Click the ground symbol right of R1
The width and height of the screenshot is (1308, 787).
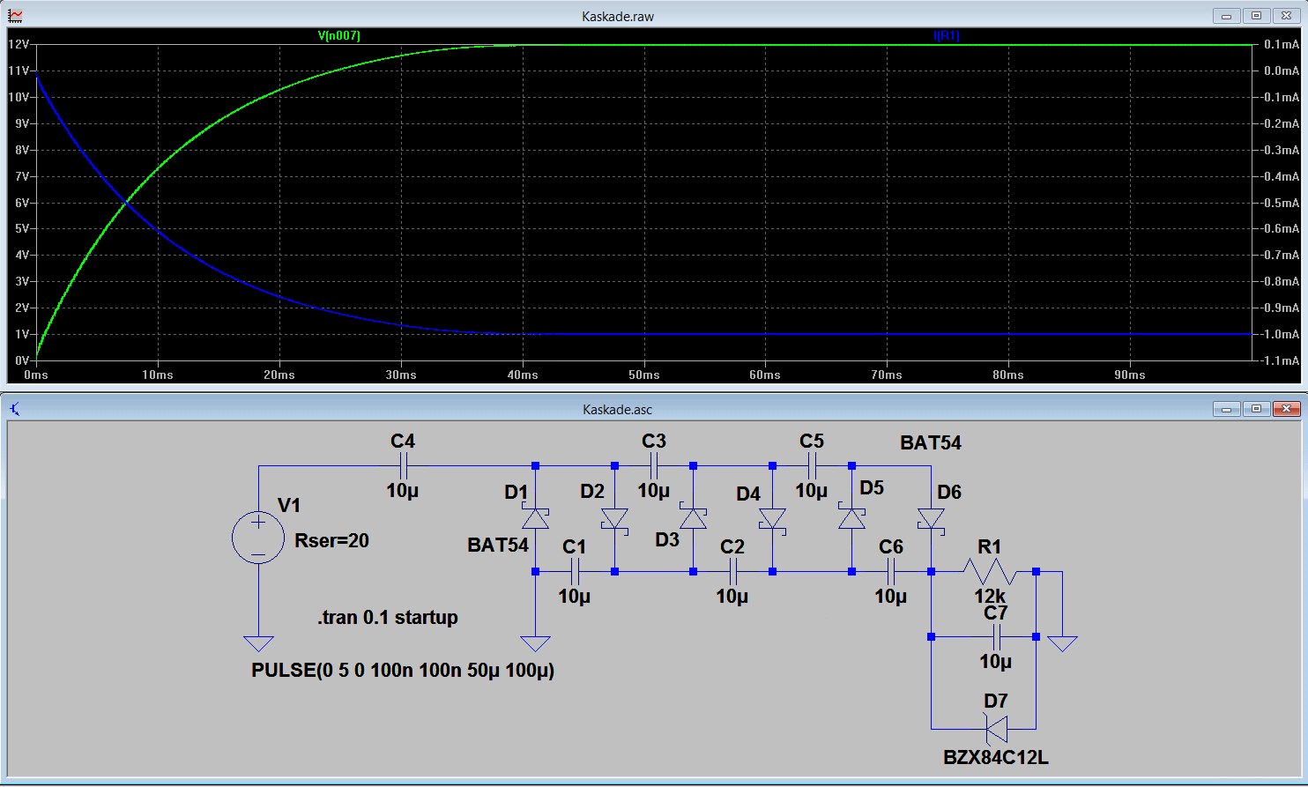(x=1062, y=643)
